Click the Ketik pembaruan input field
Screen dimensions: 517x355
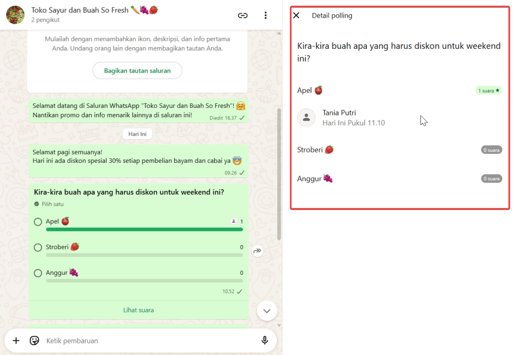coord(146,341)
